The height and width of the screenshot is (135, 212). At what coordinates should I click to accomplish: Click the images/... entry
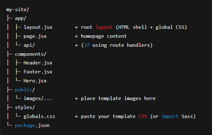pos(38,98)
